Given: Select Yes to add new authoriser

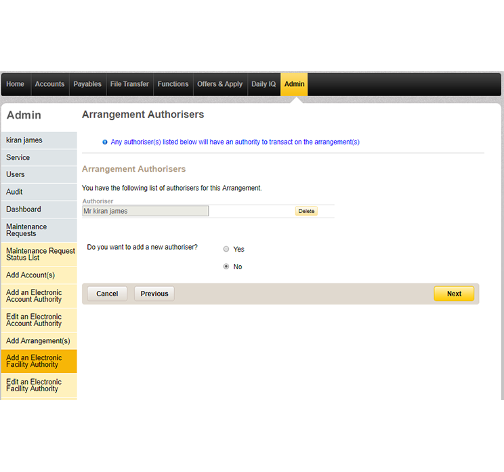Looking at the screenshot, I should (226, 249).
